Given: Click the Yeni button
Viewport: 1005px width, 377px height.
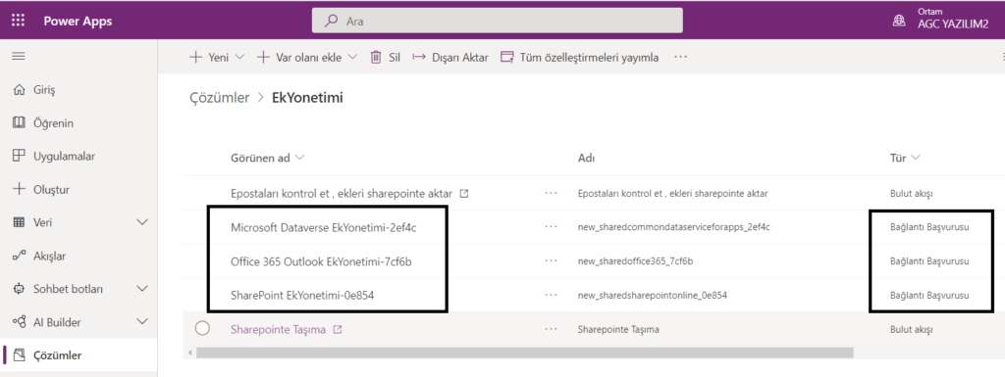Looking at the screenshot, I should [210, 57].
